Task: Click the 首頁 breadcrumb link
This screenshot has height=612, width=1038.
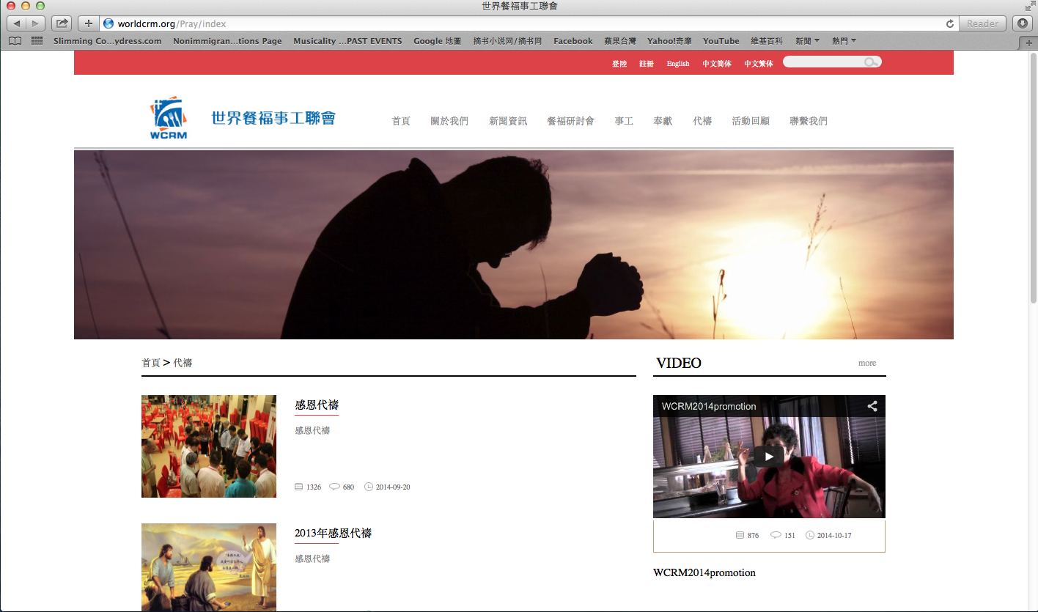Action: tap(151, 363)
